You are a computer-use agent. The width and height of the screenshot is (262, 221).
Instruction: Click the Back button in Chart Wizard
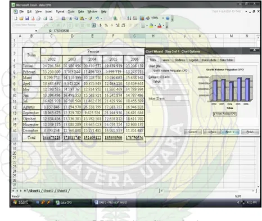click(212, 132)
